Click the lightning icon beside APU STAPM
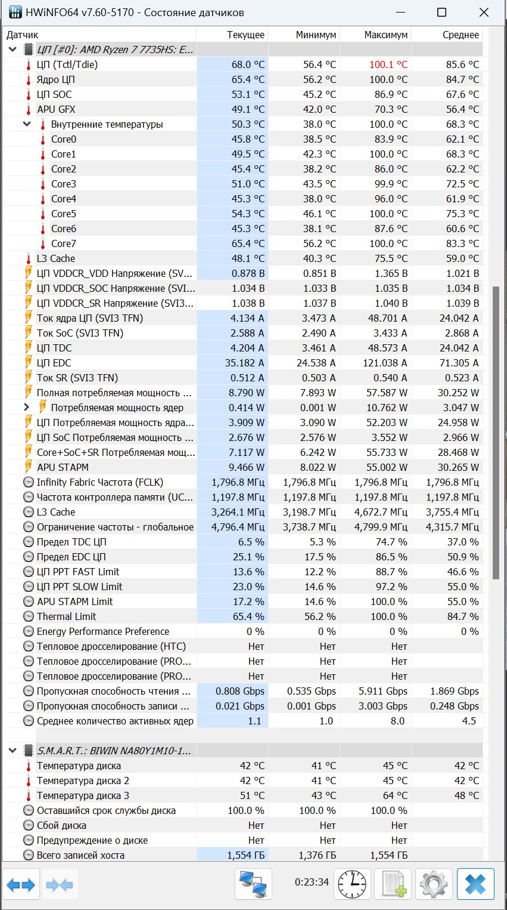Image resolution: width=507 pixels, height=910 pixels. (28, 467)
